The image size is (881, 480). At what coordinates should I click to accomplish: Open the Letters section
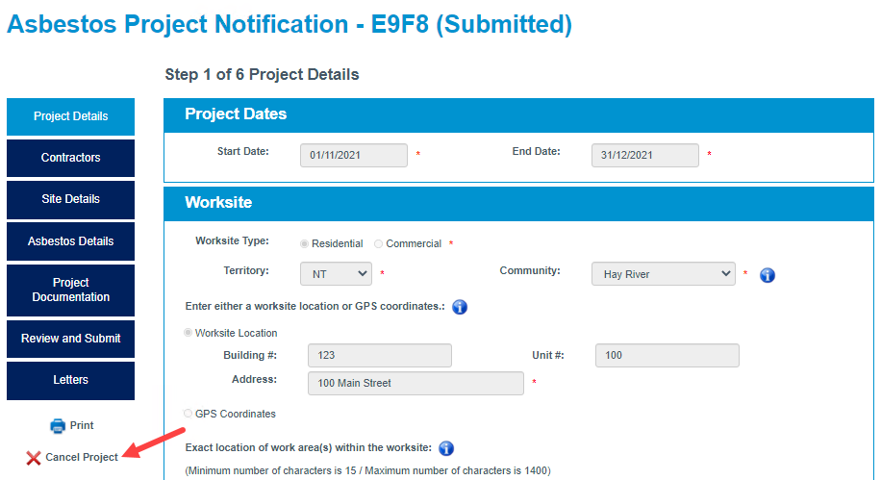tap(71, 381)
